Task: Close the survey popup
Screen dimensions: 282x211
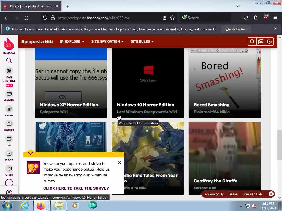Action: click(x=120, y=163)
